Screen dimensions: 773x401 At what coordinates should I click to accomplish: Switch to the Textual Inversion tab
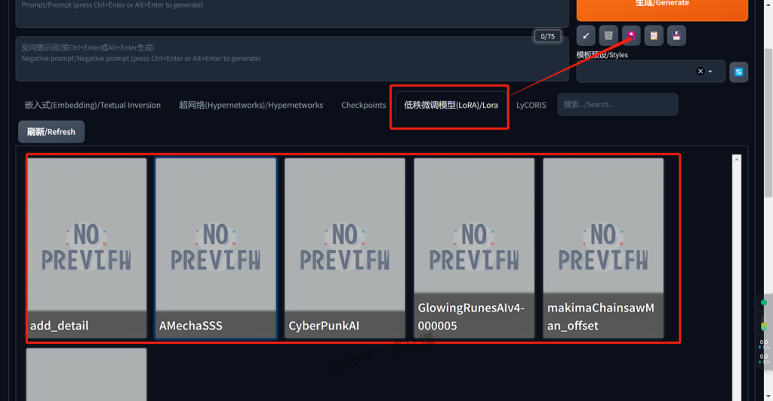(x=92, y=106)
